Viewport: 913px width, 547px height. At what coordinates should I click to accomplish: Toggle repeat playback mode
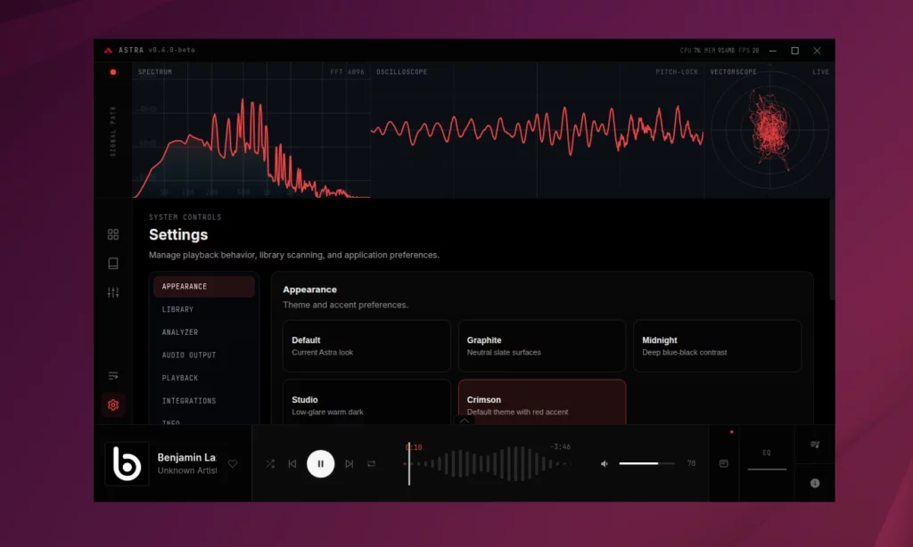point(372,464)
